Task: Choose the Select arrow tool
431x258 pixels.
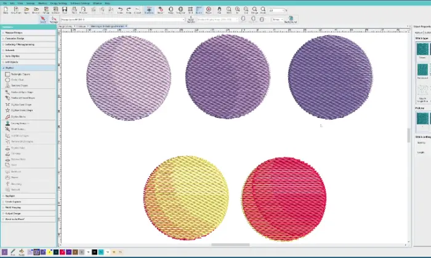Action: pyautogui.click(x=43, y=20)
